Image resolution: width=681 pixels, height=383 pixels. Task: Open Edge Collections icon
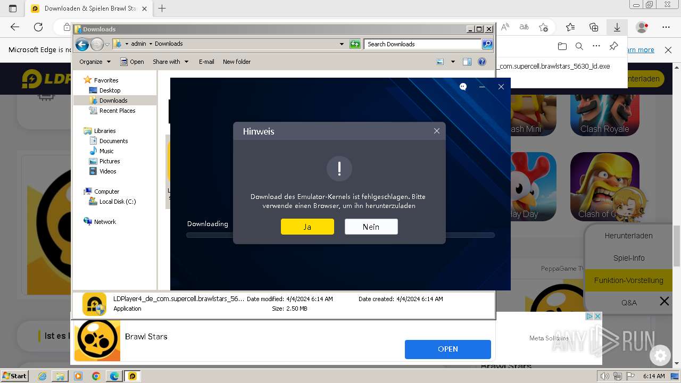(x=594, y=27)
